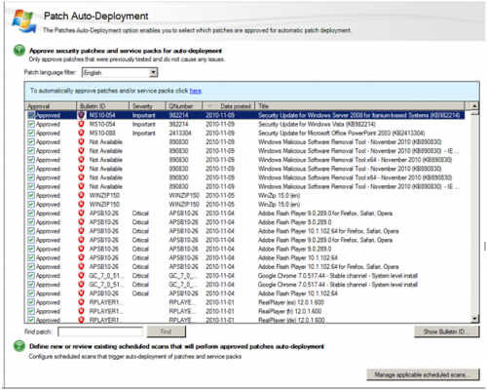Sort by Title column header
The height and width of the screenshot is (390, 487).
click(x=359, y=106)
